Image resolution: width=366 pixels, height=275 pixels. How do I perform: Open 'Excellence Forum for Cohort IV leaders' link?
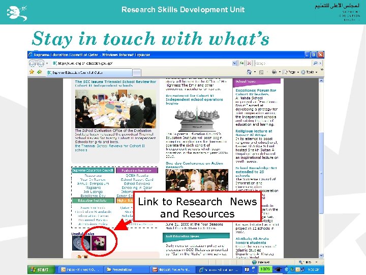coord(256,92)
